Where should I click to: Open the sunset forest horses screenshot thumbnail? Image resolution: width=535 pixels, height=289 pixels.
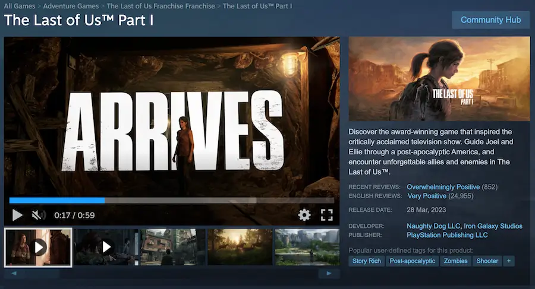point(240,247)
